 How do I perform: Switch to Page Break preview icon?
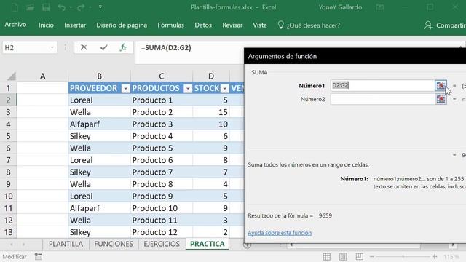pyautogui.click(x=359, y=256)
